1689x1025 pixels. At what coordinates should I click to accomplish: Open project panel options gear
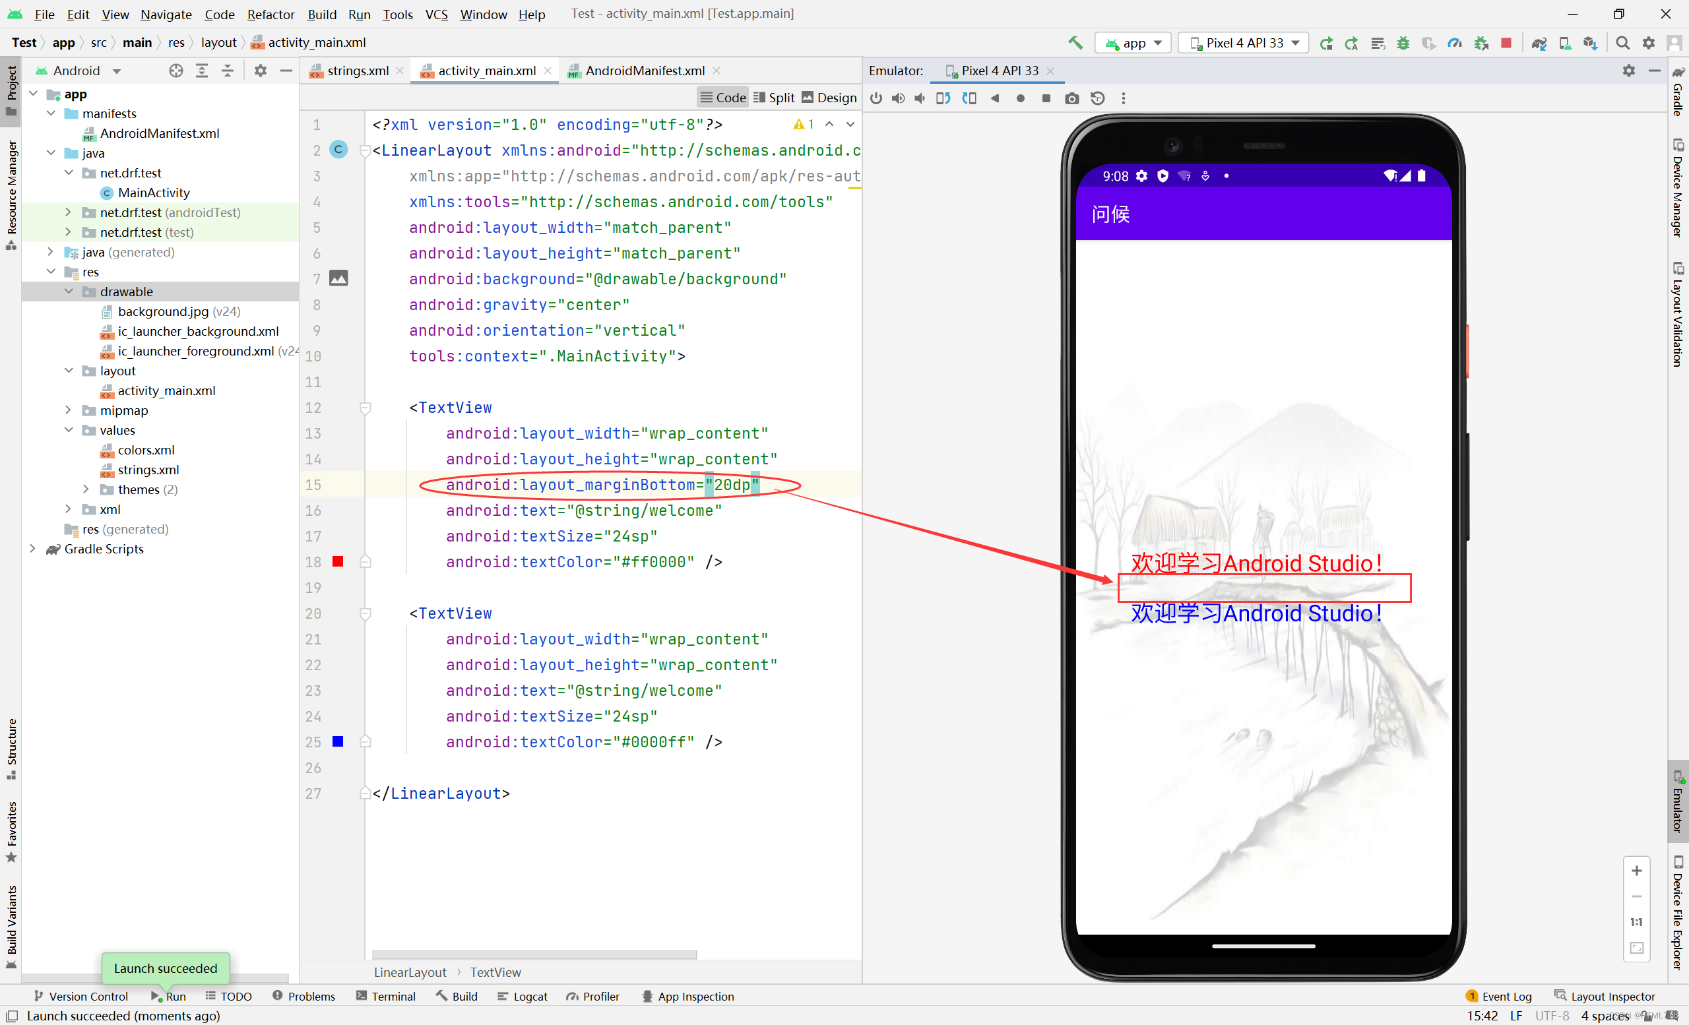(x=261, y=71)
